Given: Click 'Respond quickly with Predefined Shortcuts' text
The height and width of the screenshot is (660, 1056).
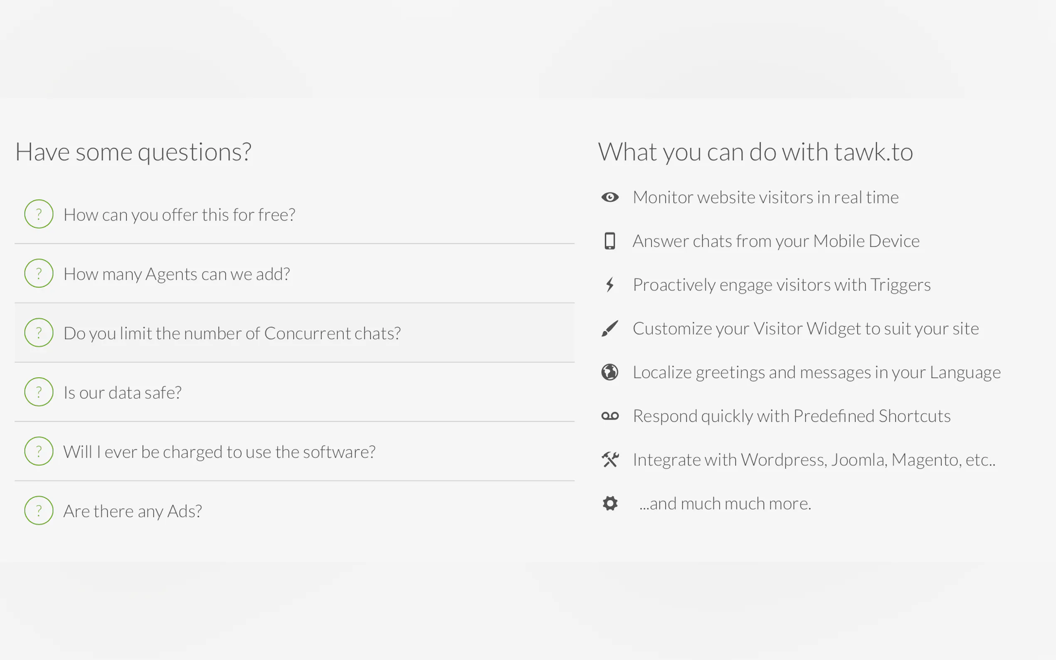Looking at the screenshot, I should pyautogui.click(x=792, y=416).
